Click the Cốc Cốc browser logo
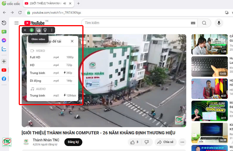This screenshot has height=151, width=233. tap(11, 3)
